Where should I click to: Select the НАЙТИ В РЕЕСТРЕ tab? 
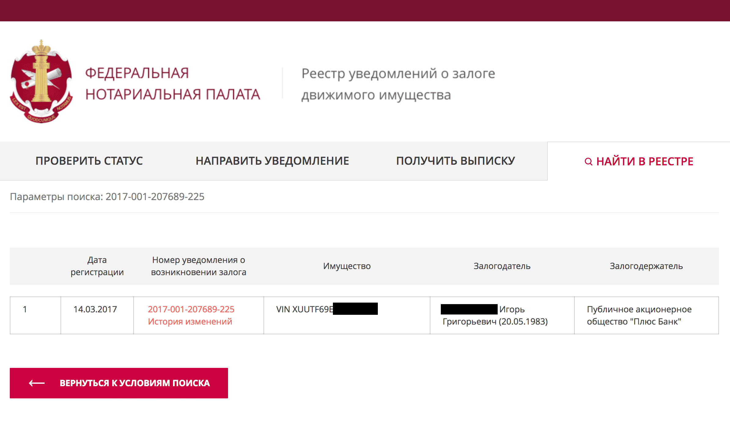click(x=639, y=161)
